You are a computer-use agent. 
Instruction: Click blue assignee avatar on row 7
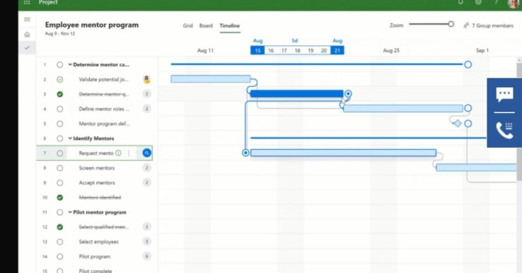(147, 153)
